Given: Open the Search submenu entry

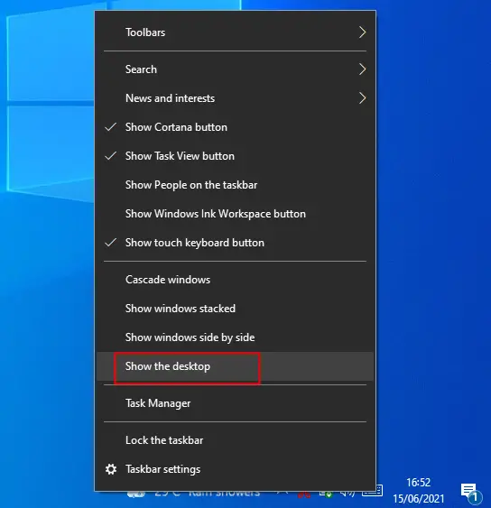Looking at the screenshot, I should [236, 69].
